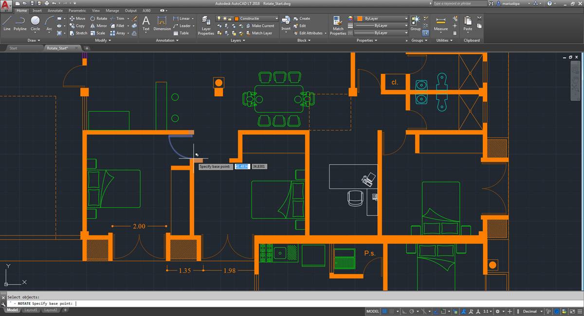Open Layer Properties manager
Image resolution: width=584 pixels, height=316 pixels.
pyautogui.click(x=206, y=25)
